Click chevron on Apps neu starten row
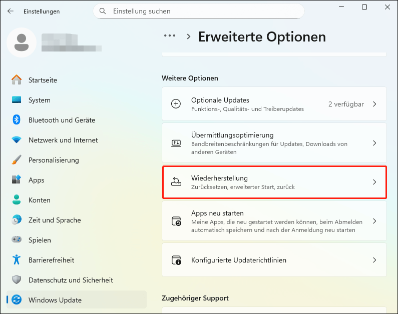Viewport: 398px width, 314px height. click(x=374, y=221)
